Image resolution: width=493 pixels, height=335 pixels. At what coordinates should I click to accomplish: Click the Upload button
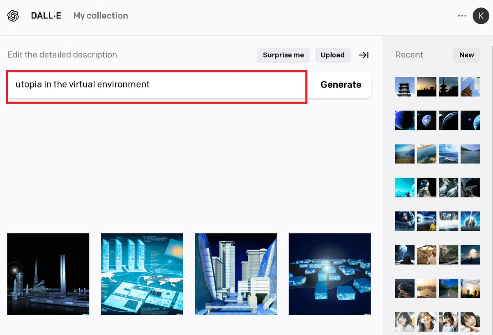point(333,55)
